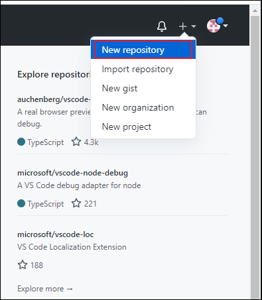Expand the dropdown arrow beside plus

point(194,26)
